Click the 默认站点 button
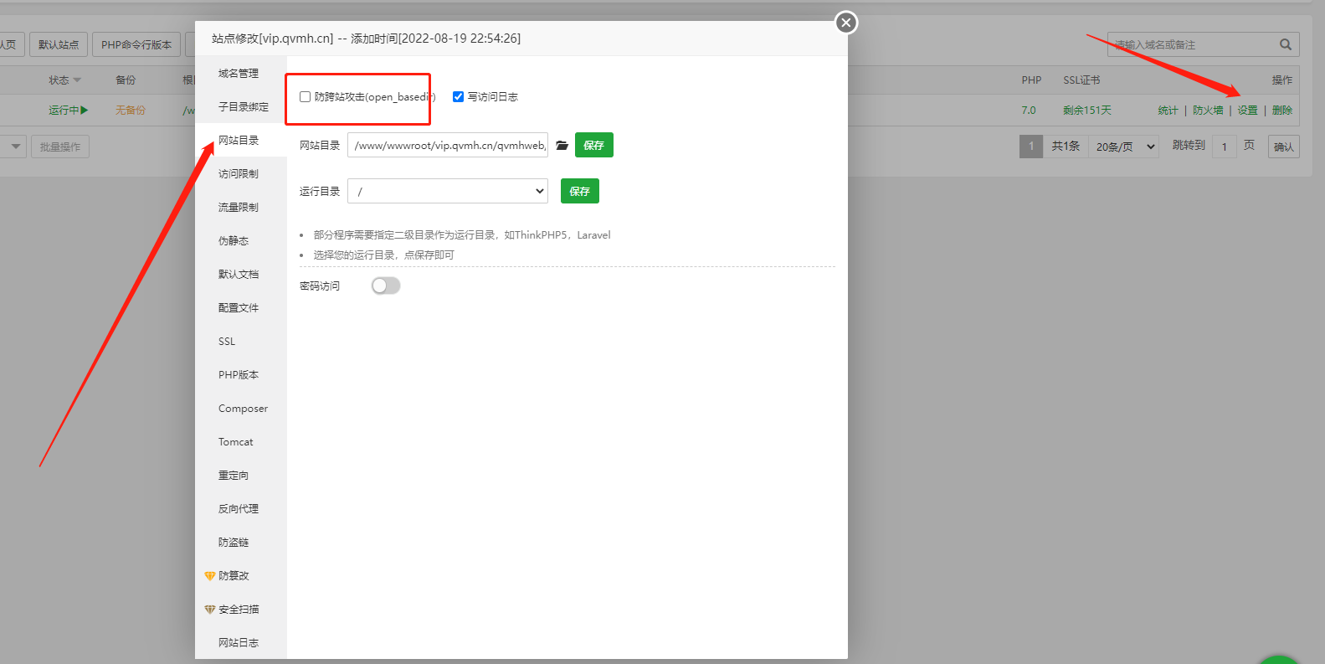This screenshot has width=1325, height=664. [59, 44]
